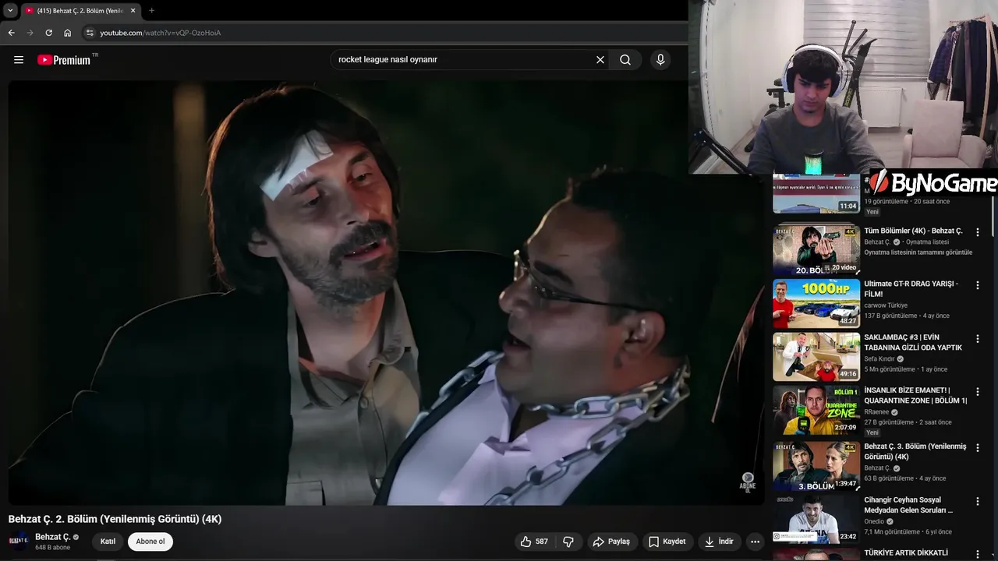Reload the current page
Viewport: 998px width, 561px height.
pyautogui.click(x=49, y=33)
